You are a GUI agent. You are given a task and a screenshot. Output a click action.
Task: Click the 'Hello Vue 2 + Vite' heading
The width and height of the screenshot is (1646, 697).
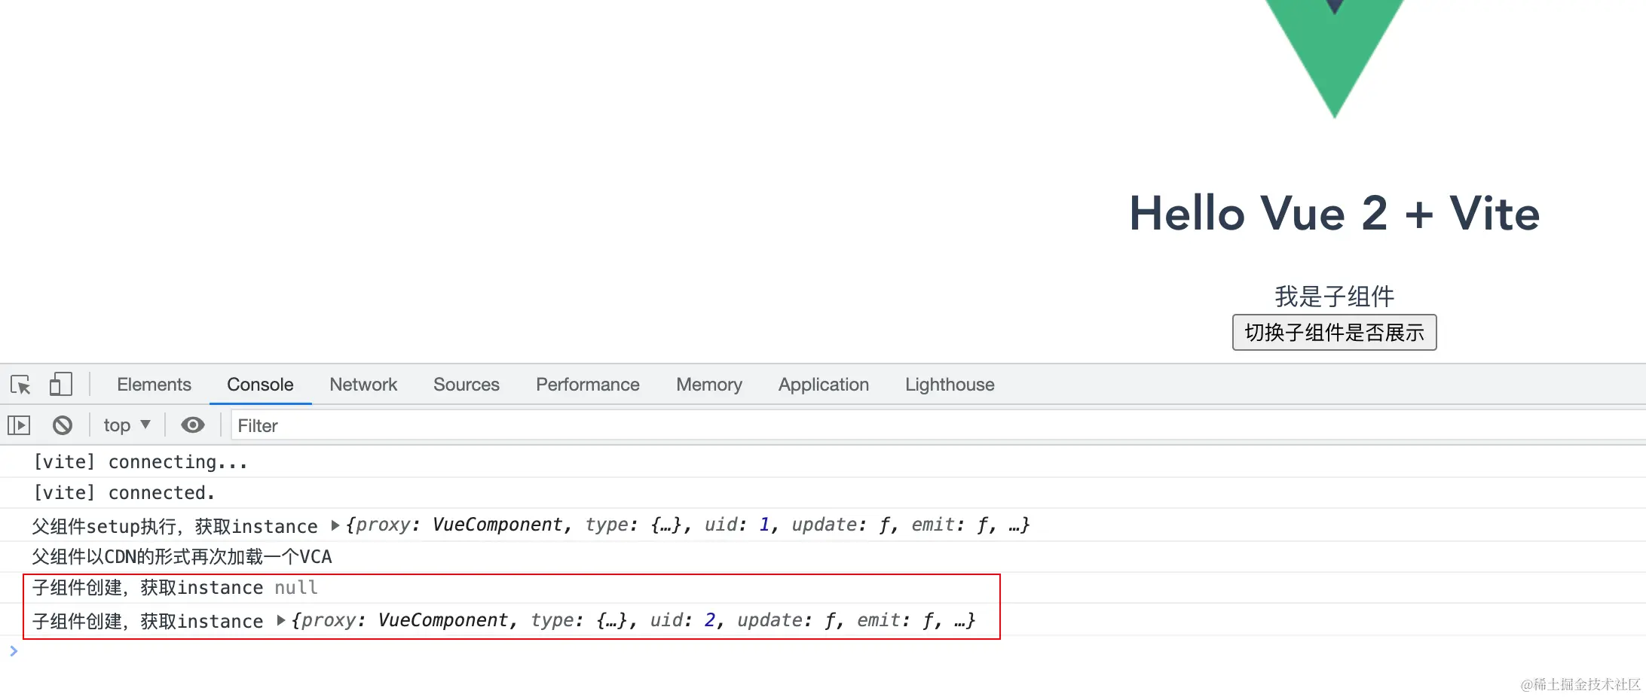click(1334, 214)
